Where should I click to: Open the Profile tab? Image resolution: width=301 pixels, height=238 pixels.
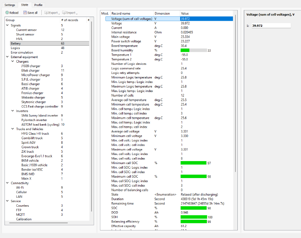point(38,5)
